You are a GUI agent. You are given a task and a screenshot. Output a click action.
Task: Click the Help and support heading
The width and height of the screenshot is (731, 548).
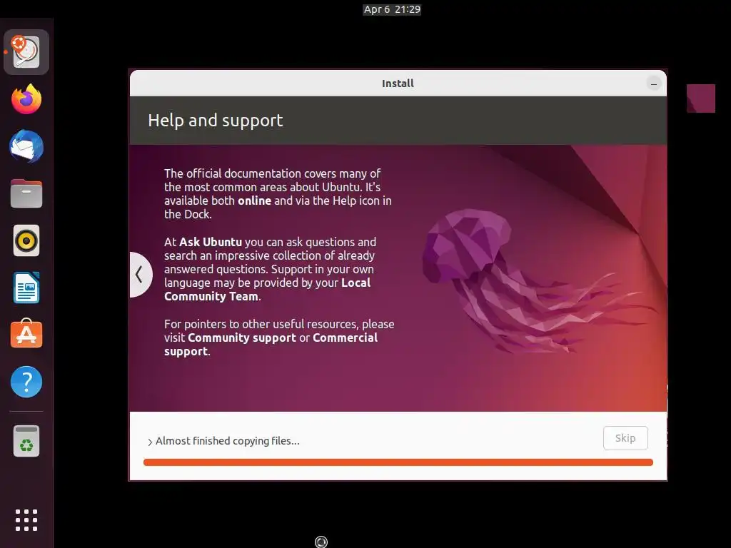point(216,120)
